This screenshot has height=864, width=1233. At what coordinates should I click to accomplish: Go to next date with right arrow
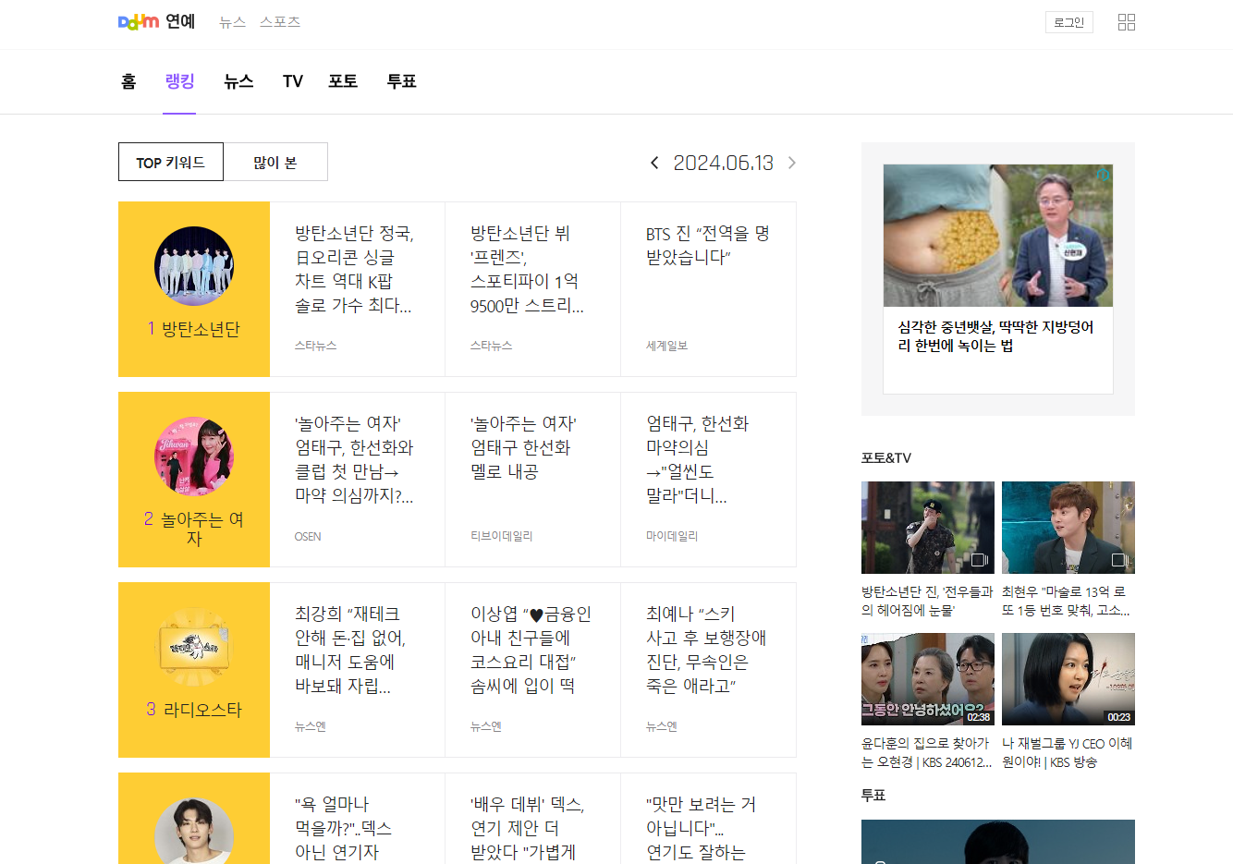tap(792, 163)
